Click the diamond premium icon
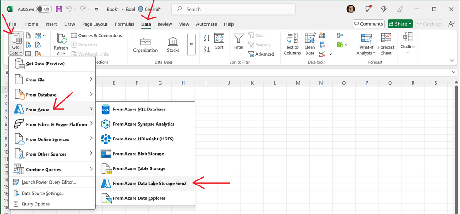 pyautogui.click(x=384, y=9)
